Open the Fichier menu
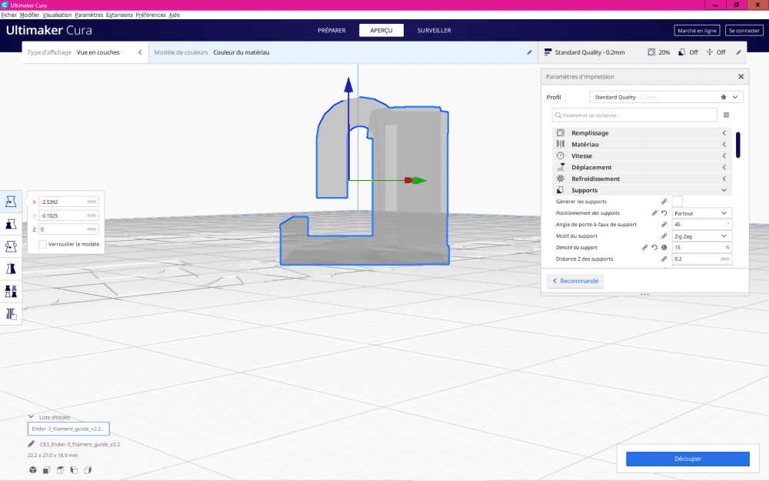 click(8, 15)
